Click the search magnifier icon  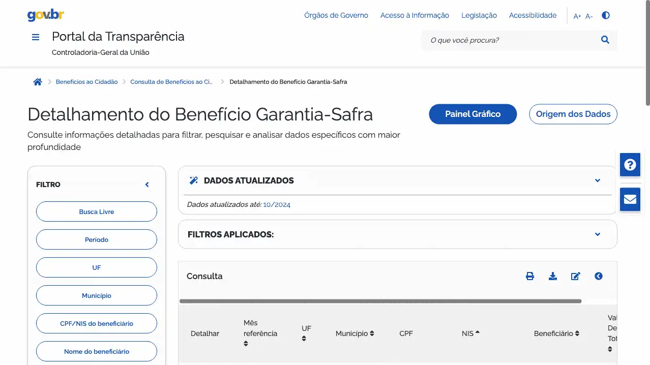tap(605, 40)
